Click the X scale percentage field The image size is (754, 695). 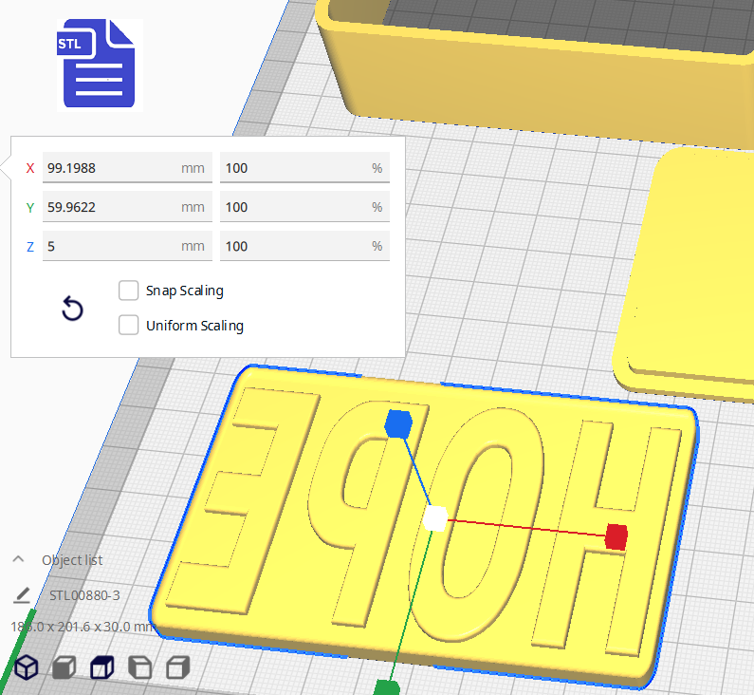pyautogui.click(x=294, y=168)
